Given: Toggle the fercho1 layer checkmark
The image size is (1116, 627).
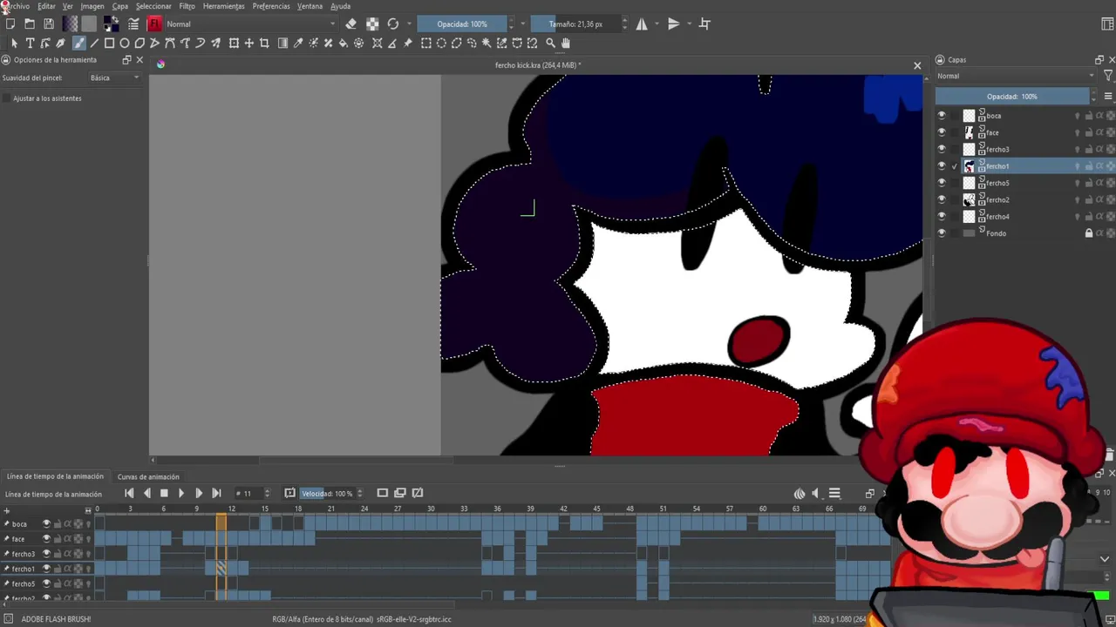Looking at the screenshot, I should tap(955, 166).
